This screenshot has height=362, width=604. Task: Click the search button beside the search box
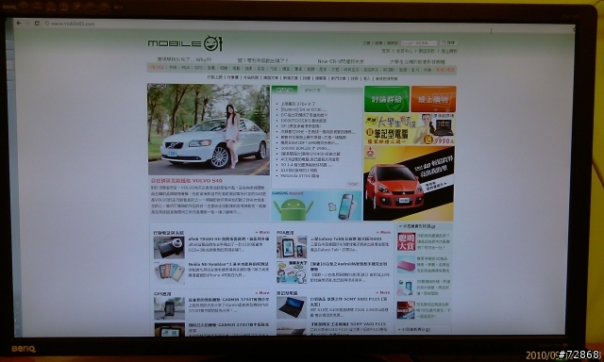point(448,42)
